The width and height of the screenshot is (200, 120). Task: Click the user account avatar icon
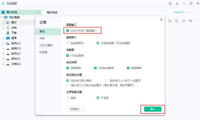click(x=170, y=3)
